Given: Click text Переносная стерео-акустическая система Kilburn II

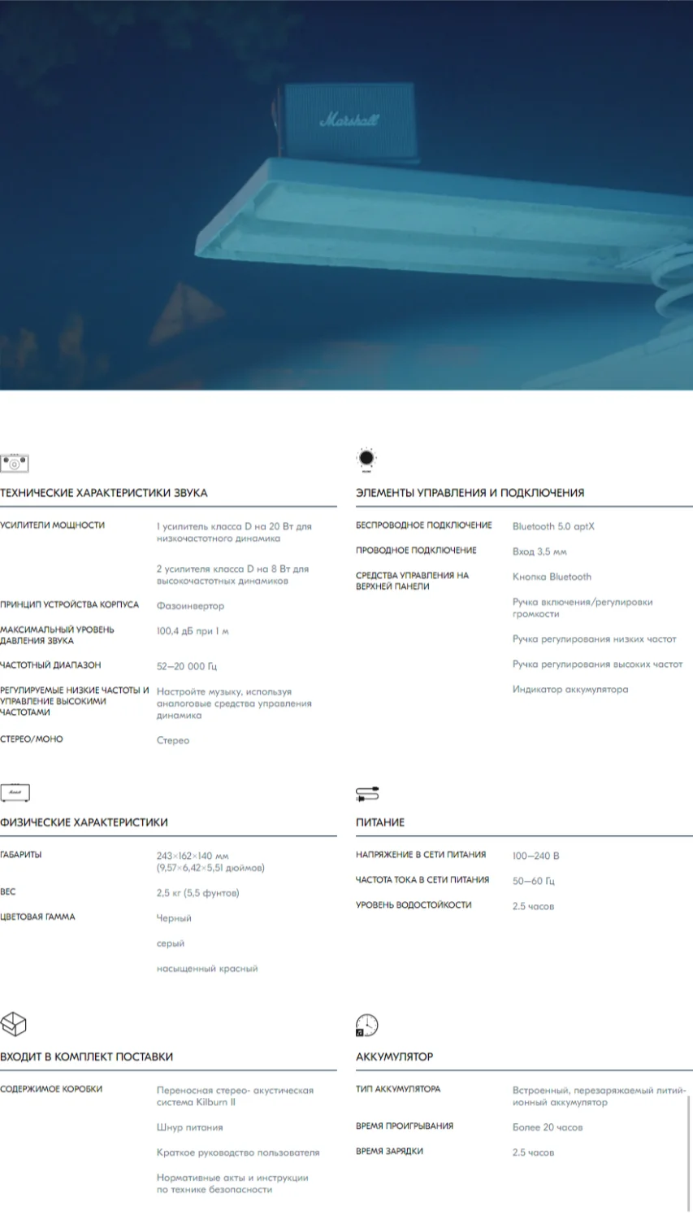Looking at the screenshot, I should point(235,1096).
